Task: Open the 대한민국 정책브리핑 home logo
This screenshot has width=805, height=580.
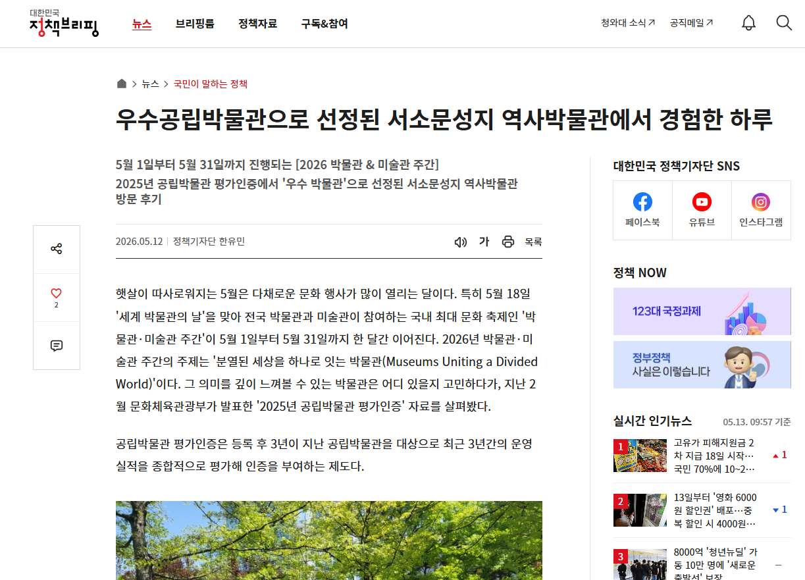Action: coord(64,23)
